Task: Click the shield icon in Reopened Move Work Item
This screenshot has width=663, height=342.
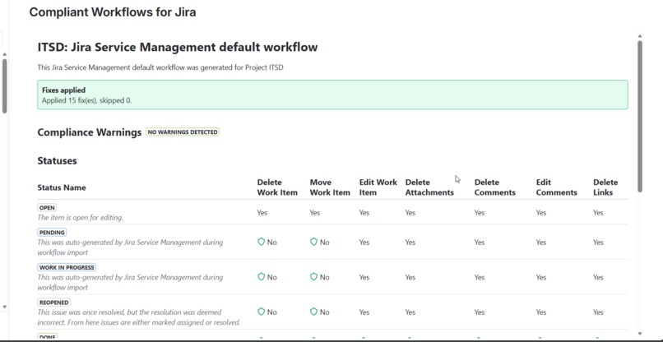Action: pos(313,312)
